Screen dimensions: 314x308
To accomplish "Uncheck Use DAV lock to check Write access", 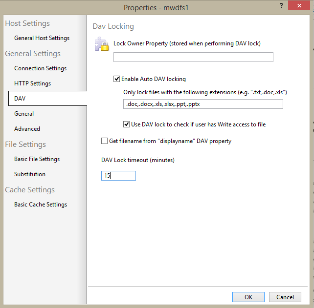I will tap(127, 124).
